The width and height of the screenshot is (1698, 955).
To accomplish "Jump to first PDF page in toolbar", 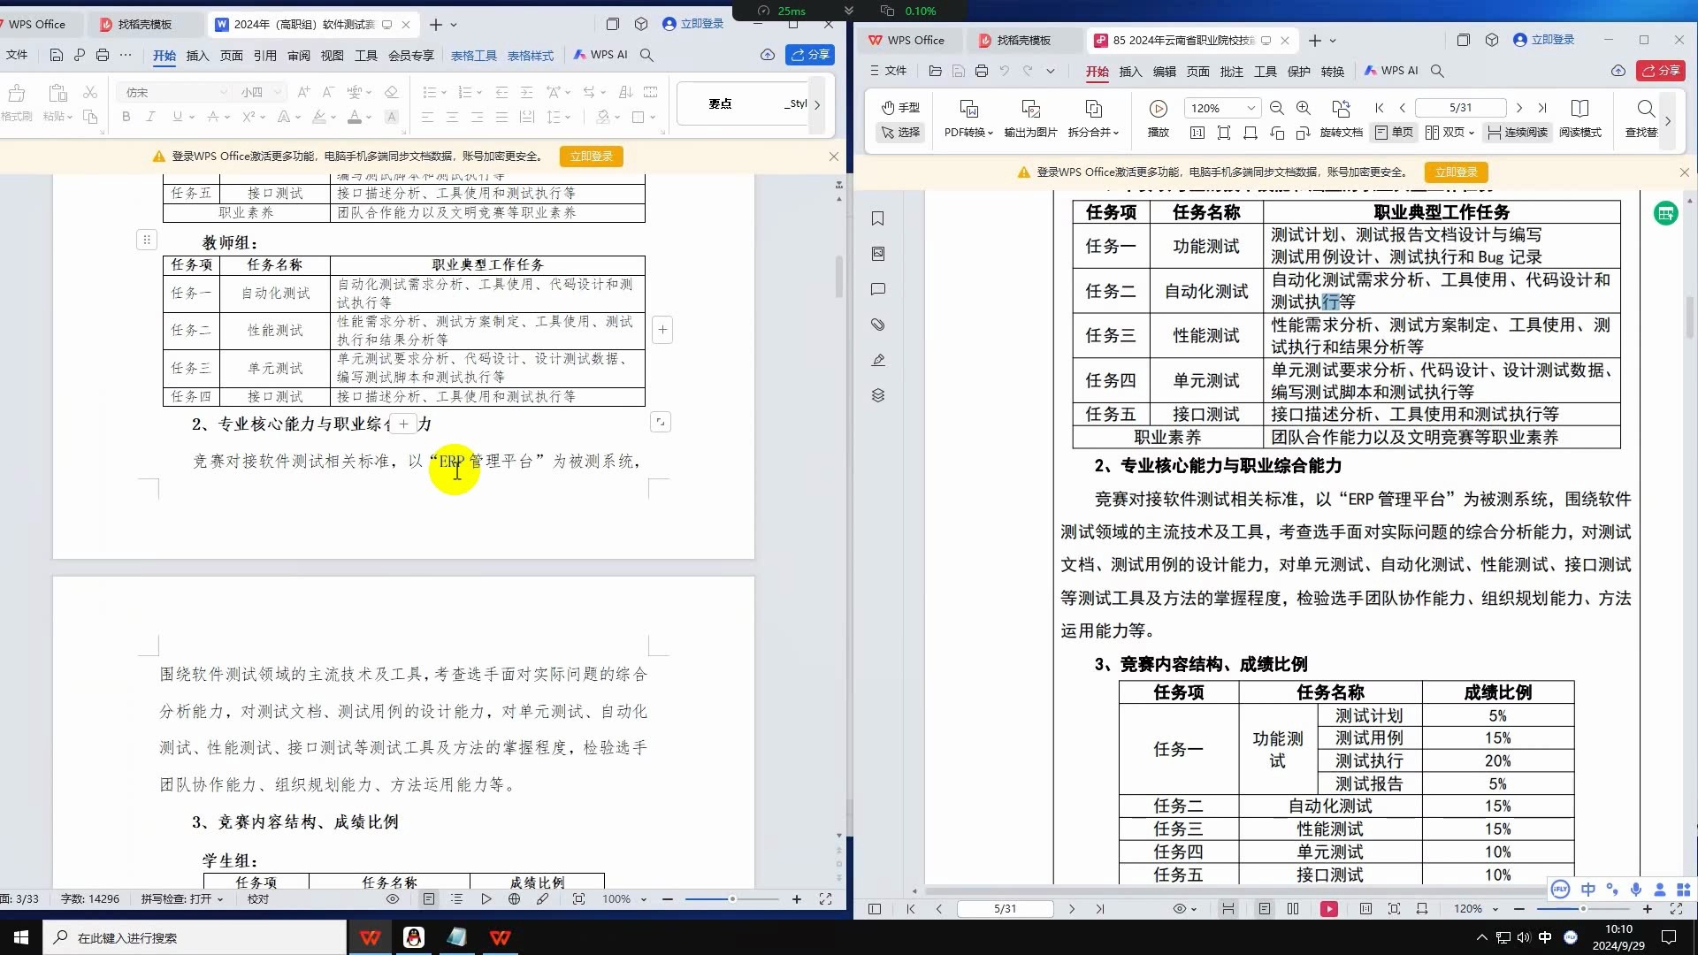I will tap(1379, 108).
